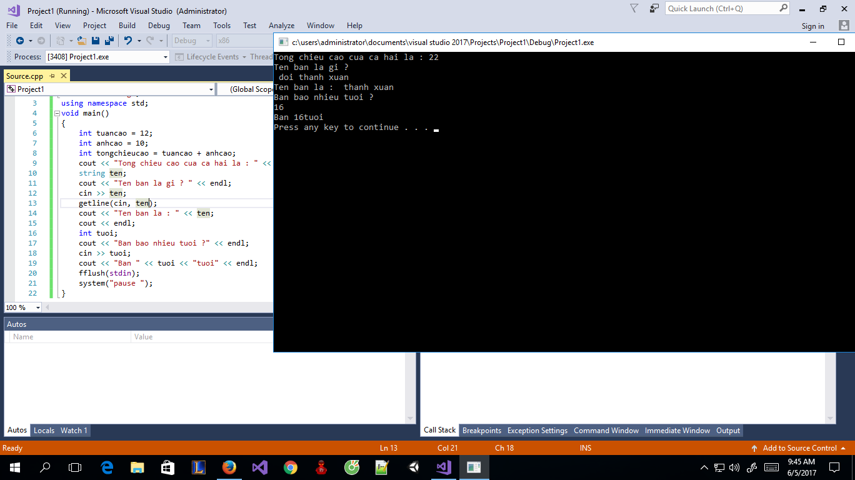Click the Navigate Backward arrow icon
Viewport: 855px width, 480px height.
tap(20, 41)
